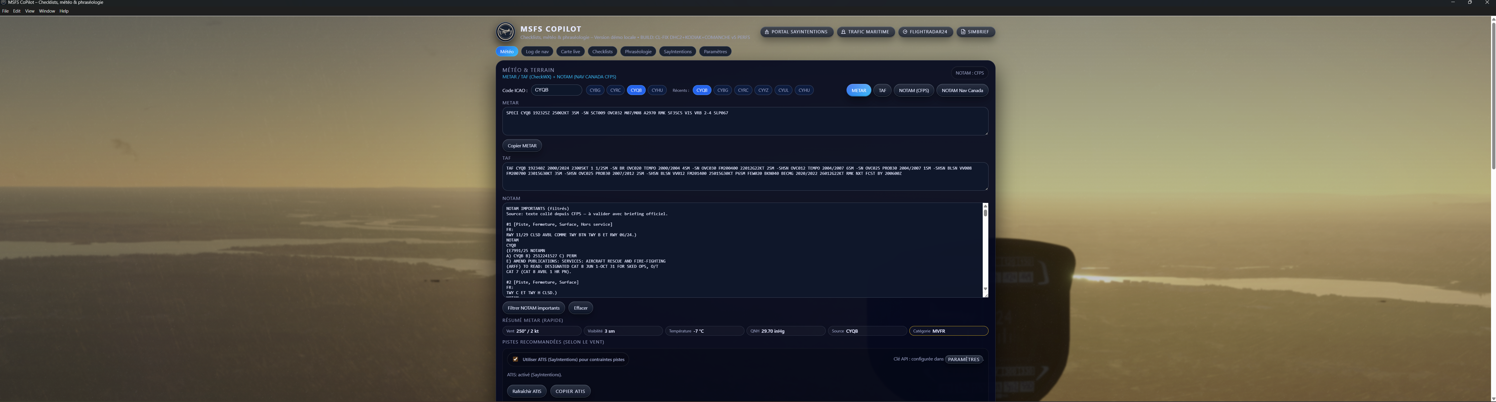Switch to the Carte live tab
1496x402 pixels.
570,52
